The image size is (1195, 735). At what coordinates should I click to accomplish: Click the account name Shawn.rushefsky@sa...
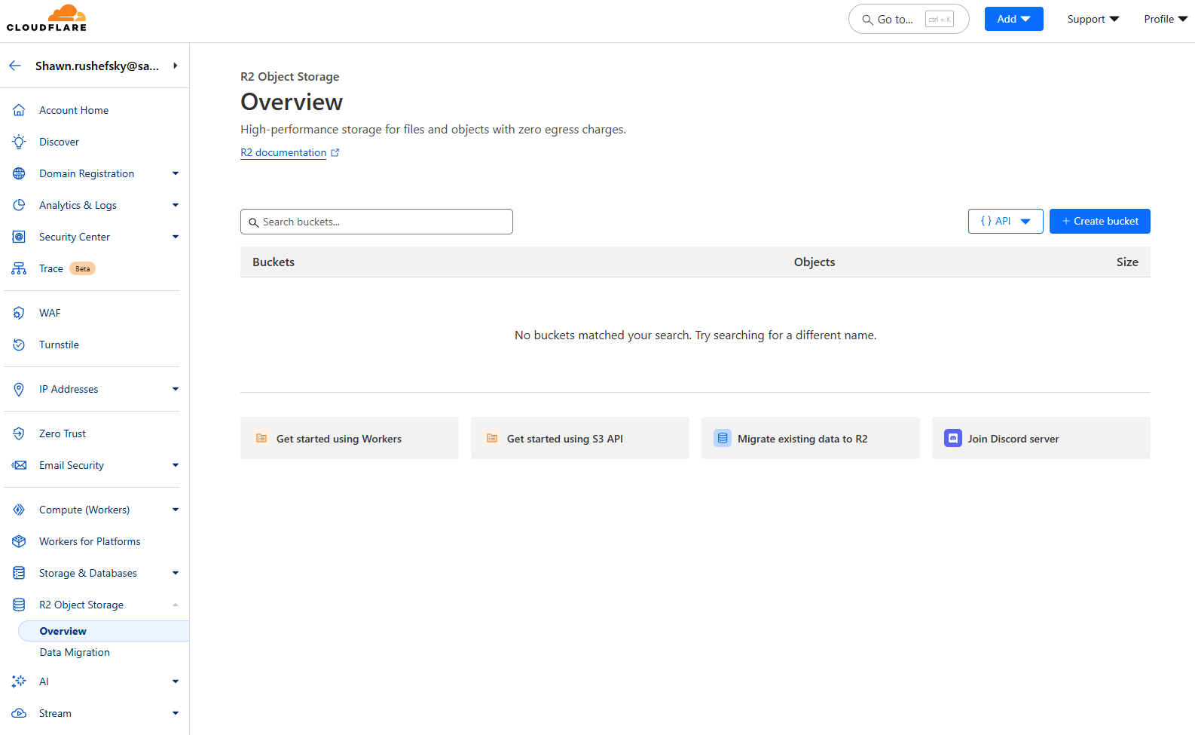tap(97, 66)
